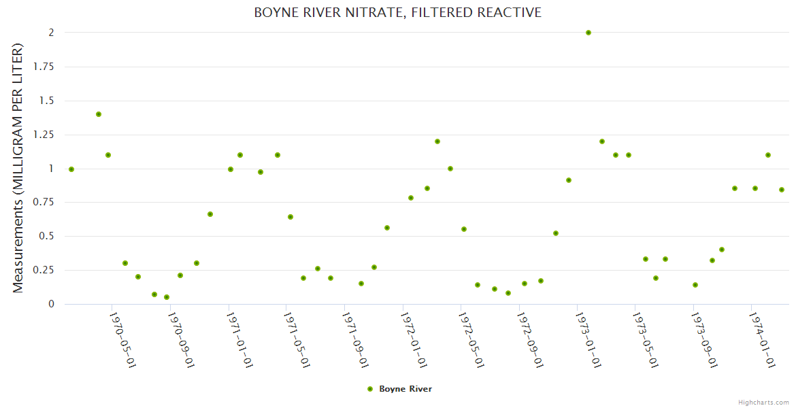Select the 1.2 mg/L point in early 1972
This screenshot has width=796, height=408.
[437, 141]
